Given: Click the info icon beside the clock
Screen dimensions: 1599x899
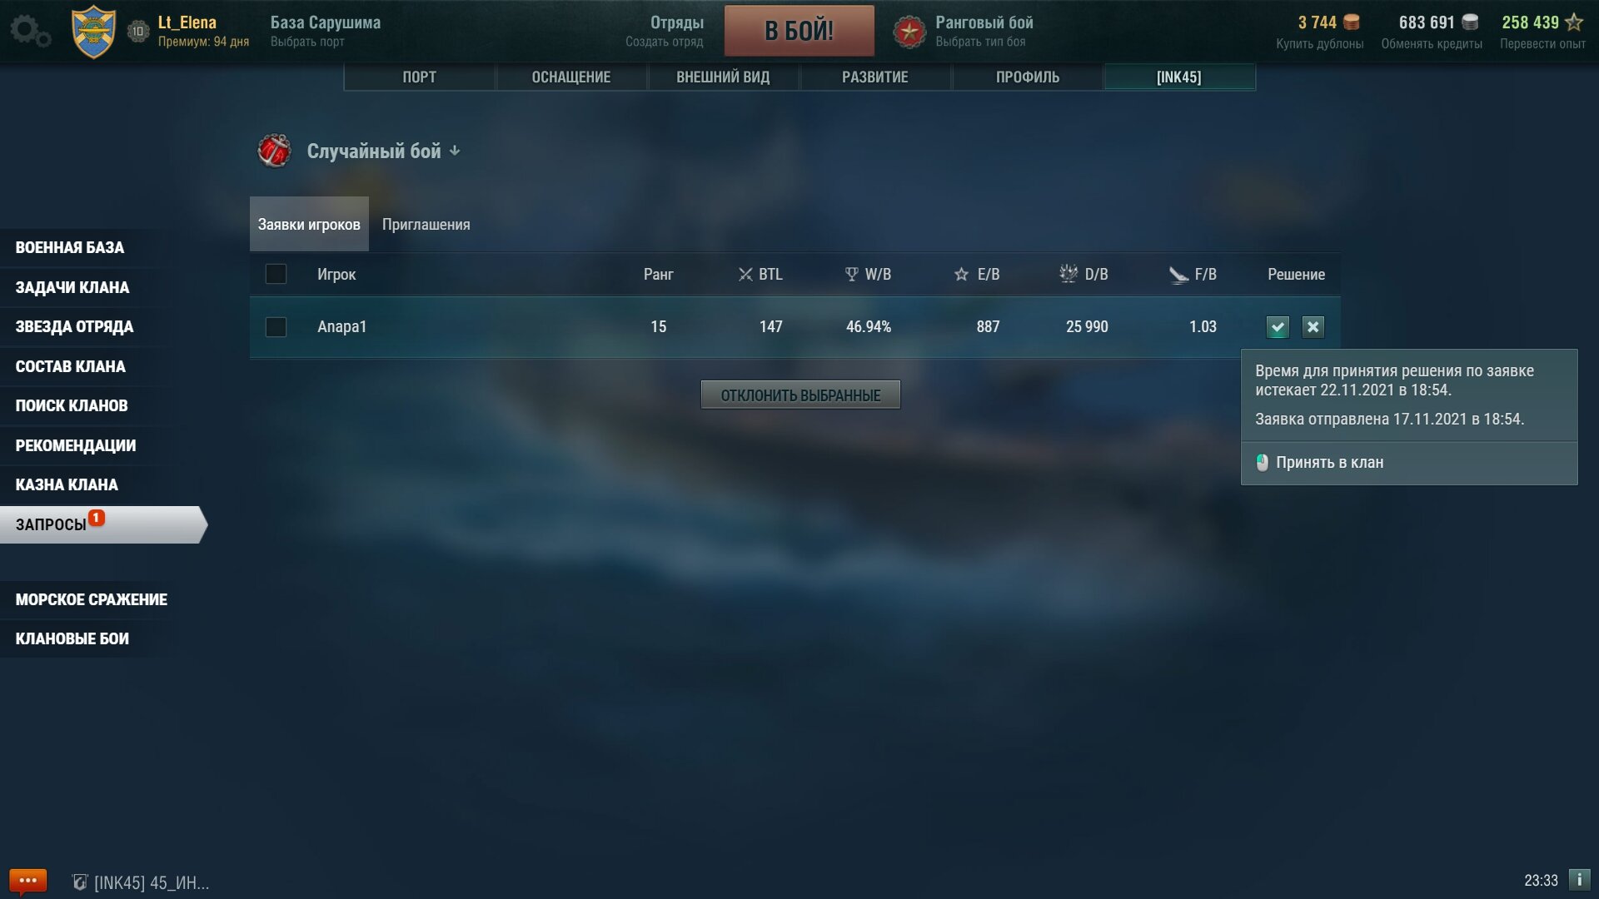Looking at the screenshot, I should point(1579,880).
